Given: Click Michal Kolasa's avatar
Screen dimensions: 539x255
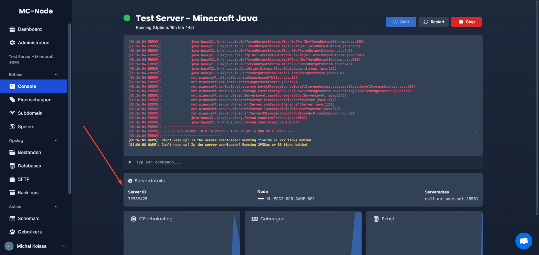Looking at the screenshot, I should 9,246.
